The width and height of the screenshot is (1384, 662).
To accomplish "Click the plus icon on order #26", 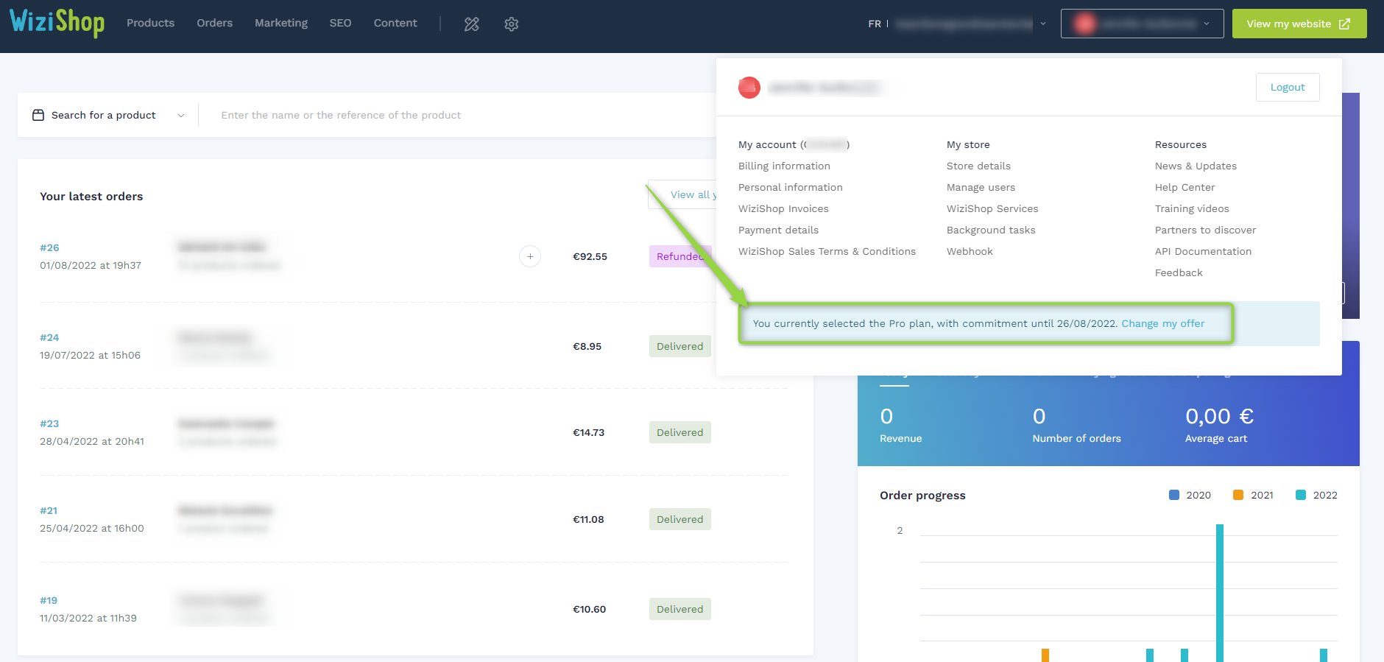I will 530,256.
